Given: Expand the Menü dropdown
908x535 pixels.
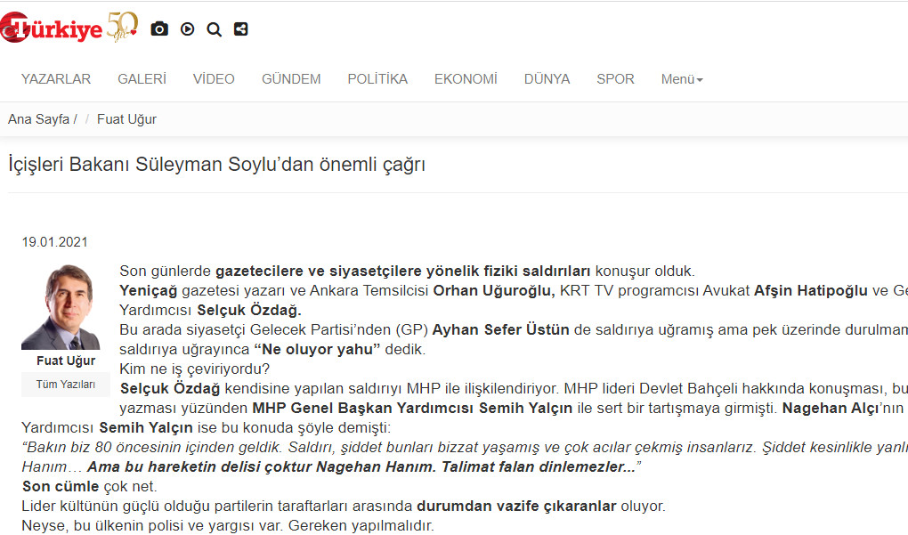Looking at the screenshot, I should 682,79.
